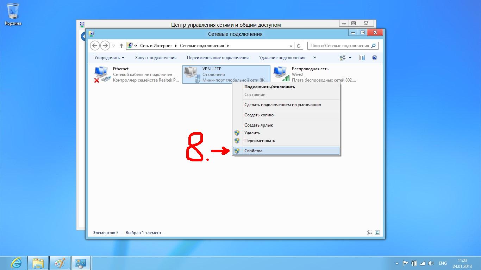Choose Создать ярлык from the context menu
Screen dimensions: 481x270
coord(258,125)
